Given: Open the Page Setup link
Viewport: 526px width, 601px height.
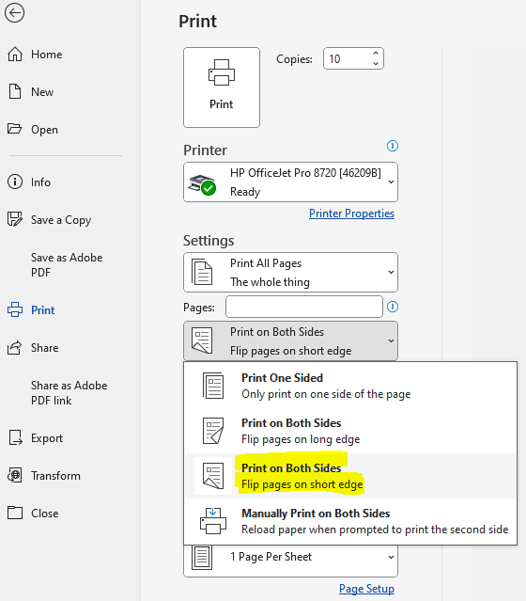Looking at the screenshot, I should (x=366, y=589).
